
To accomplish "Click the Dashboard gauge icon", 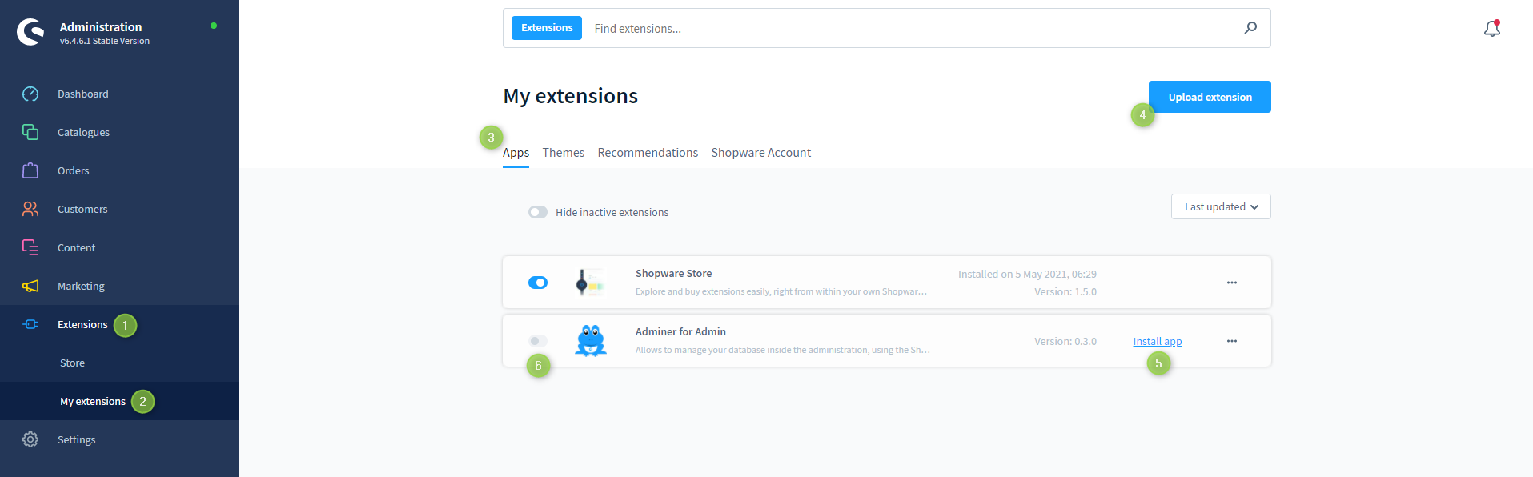I will [30, 94].
